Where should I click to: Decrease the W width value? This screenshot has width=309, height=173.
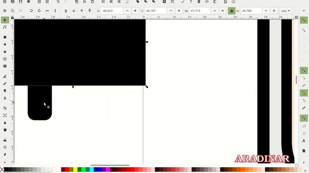(215, 11)
